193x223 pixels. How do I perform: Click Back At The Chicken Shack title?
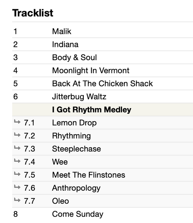coord(103,84)
